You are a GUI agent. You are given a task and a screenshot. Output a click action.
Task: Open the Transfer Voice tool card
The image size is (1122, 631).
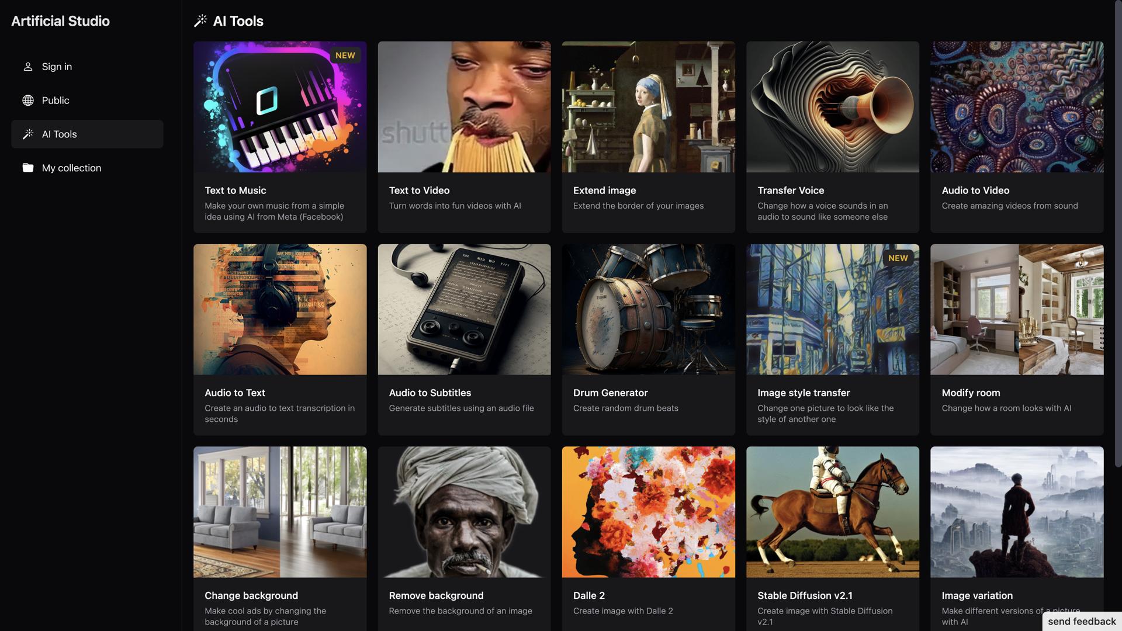[x=832, y=137]
